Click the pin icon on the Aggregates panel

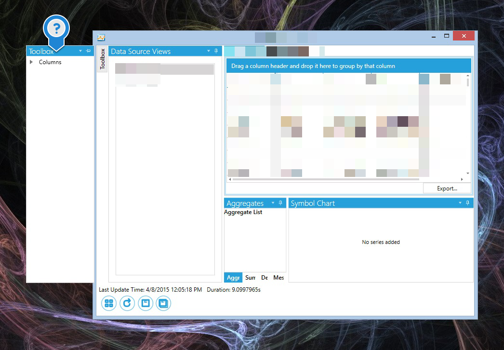(280, 202)
